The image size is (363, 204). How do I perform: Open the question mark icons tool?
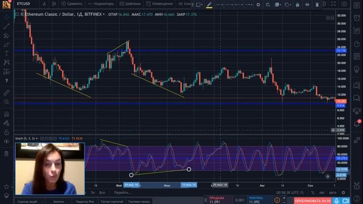(6, 80)
